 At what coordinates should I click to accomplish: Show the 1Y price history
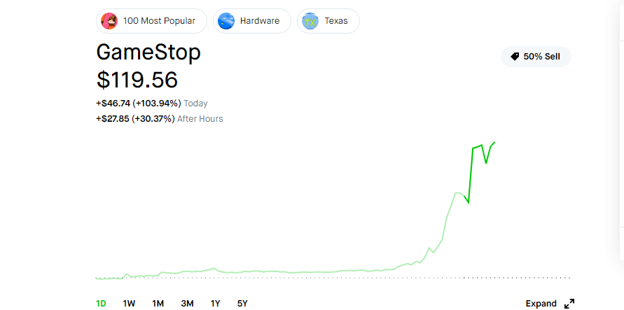216,304
